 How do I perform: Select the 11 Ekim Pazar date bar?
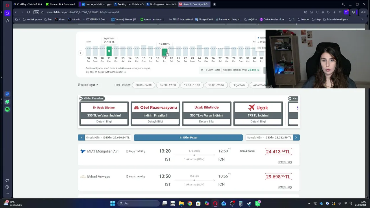[188, 138]
